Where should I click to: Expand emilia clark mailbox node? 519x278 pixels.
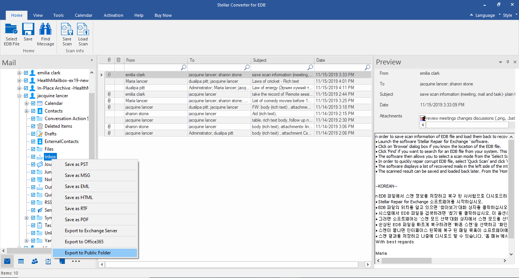click(x=19, y=73)
